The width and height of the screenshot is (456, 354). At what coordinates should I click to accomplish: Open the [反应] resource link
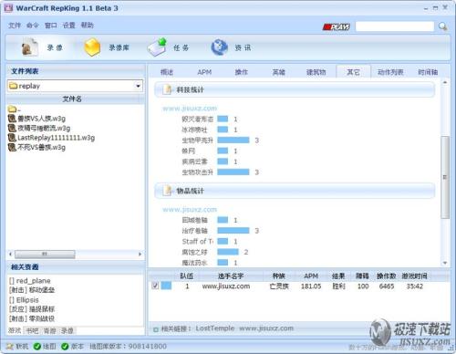pos(32,309)
